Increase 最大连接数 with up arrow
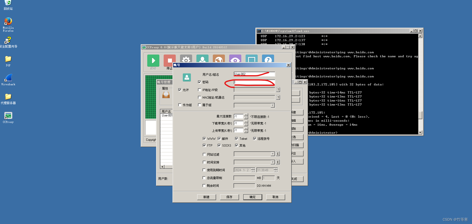The width and height of the screenshot is (472, 224). pyautogui.click(x=246, y=115)
